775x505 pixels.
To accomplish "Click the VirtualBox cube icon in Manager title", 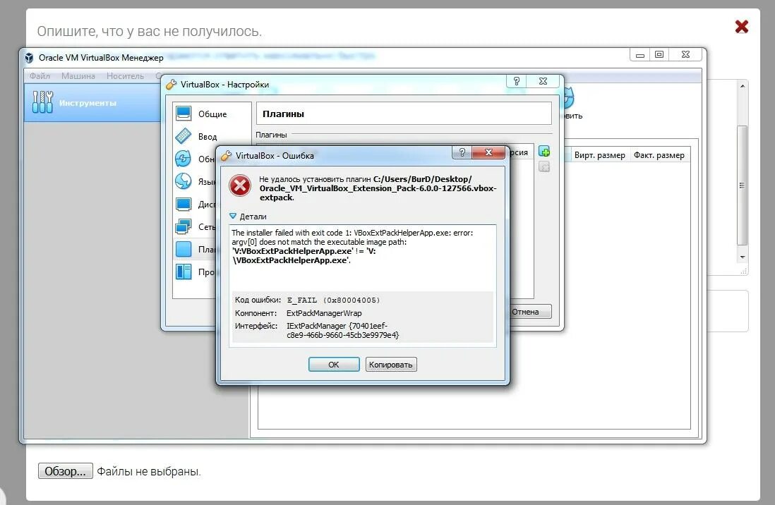I will [x=29, y=57].
